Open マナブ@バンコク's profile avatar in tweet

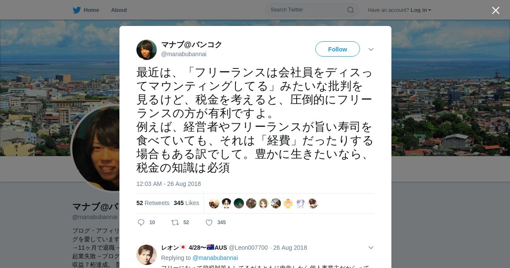click(x=147, y=50)
